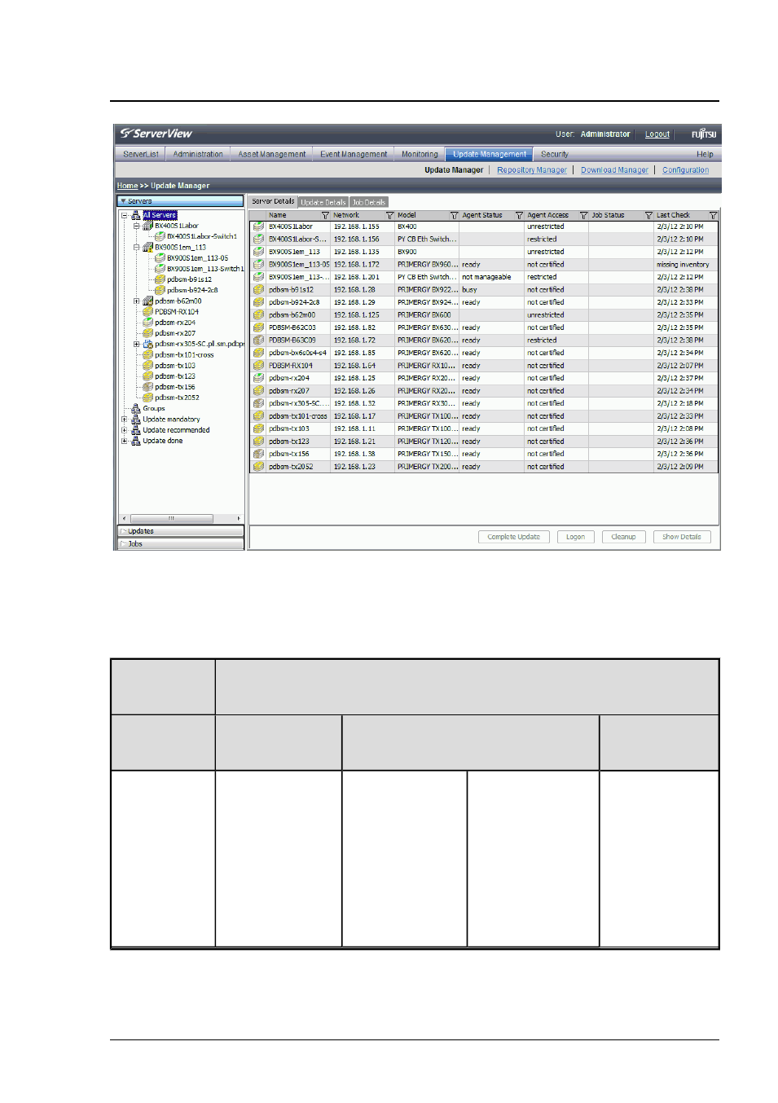Open the Monitoring menu

(x=420, y=154)
